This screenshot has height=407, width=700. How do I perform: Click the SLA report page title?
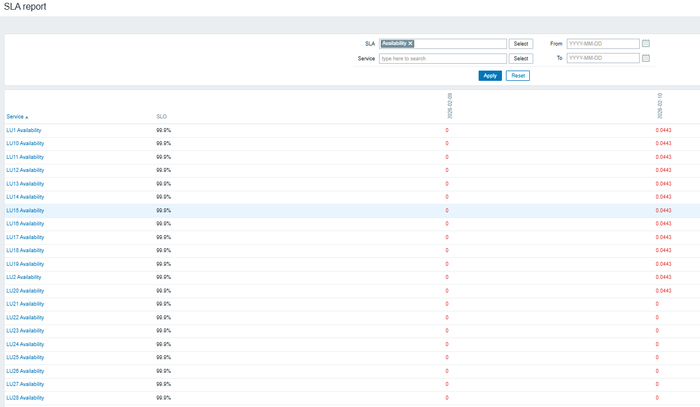tap(25, 7)
